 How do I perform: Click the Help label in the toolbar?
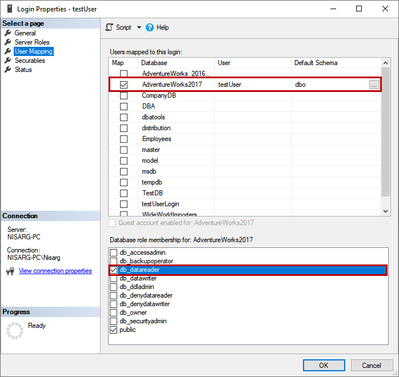click(162, 27)
